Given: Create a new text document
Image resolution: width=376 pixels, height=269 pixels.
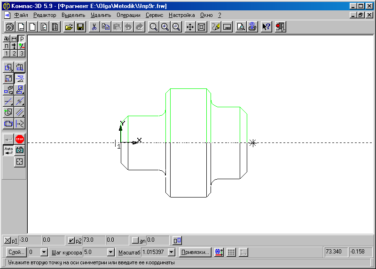Looking at the screenshot, I should (x=44, y=27).
